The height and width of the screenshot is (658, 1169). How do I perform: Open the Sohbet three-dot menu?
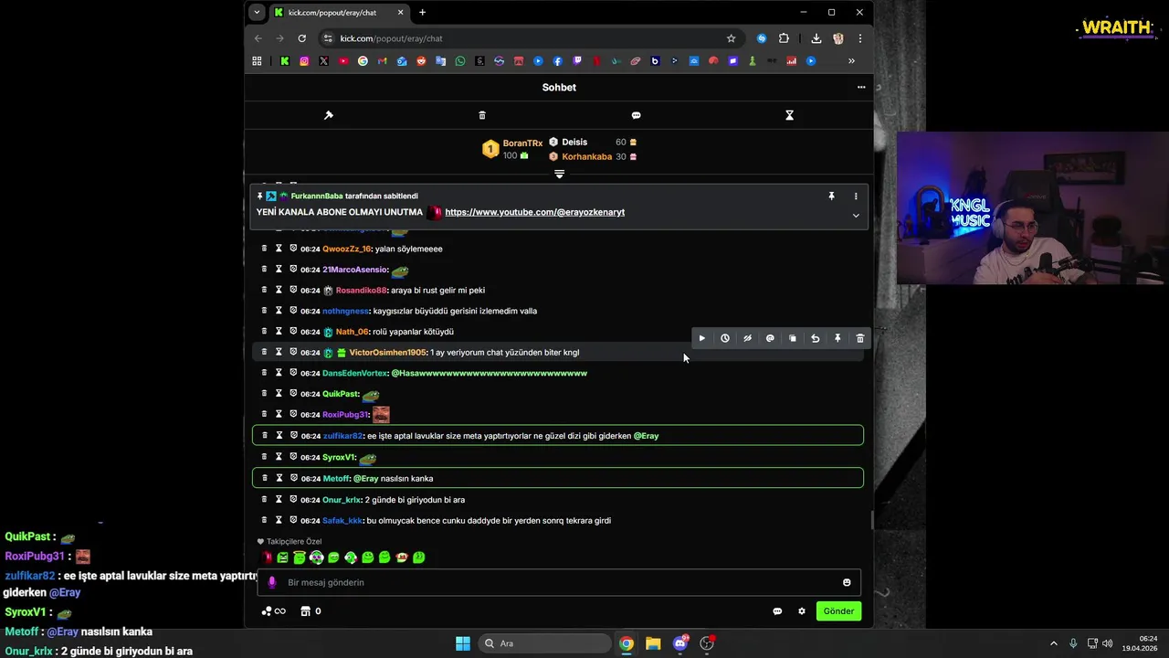[860, 87]
